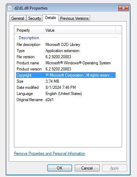Switch to the General tab
The image size is (137, 177).
point(18,18)
